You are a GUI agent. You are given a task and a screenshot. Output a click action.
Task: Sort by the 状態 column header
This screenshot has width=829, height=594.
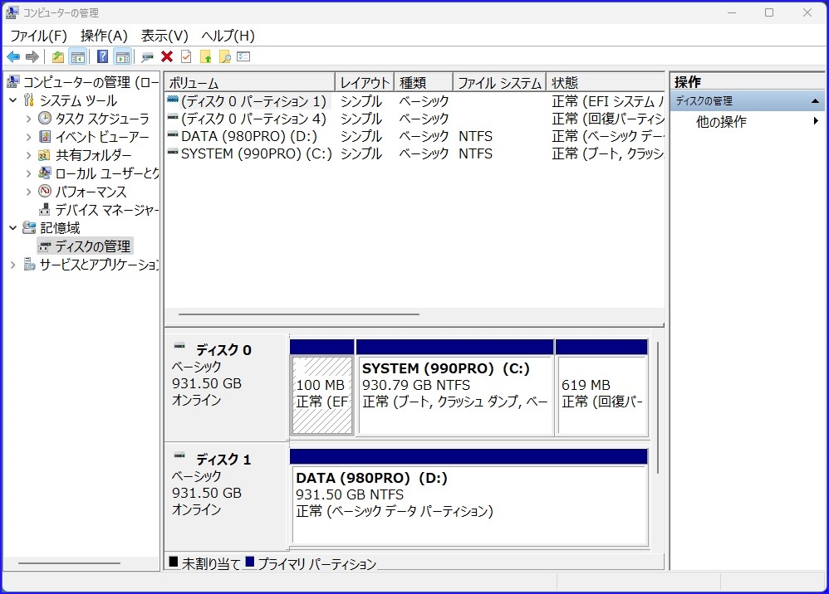606,83
